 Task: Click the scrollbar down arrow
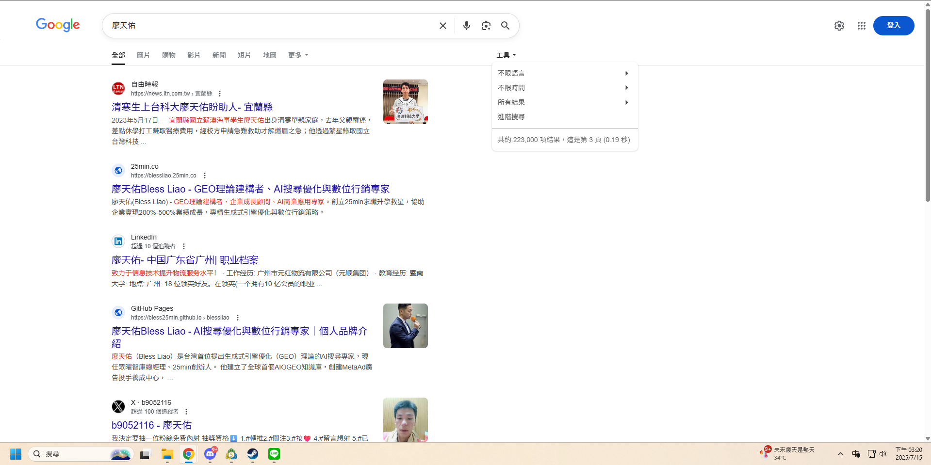[x=928, y=438]
